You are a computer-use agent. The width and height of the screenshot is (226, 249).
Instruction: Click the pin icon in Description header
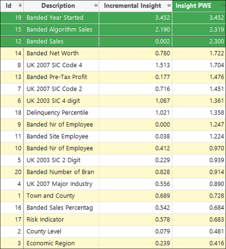95,6
